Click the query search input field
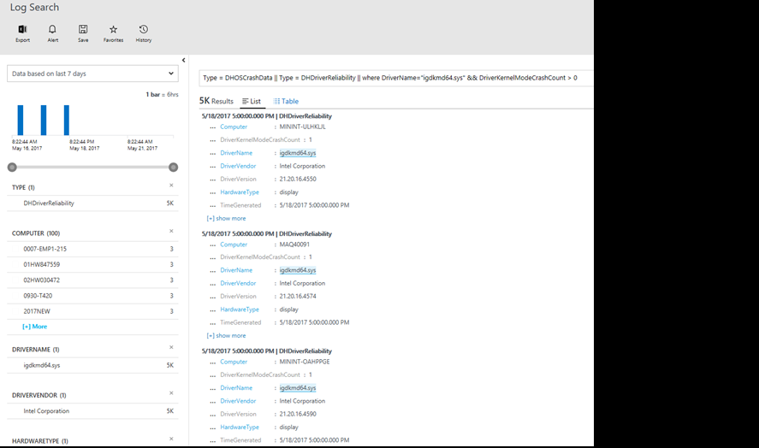Image resolution: width=759 pixels, height=448 pixels. (x=396, y=78)
